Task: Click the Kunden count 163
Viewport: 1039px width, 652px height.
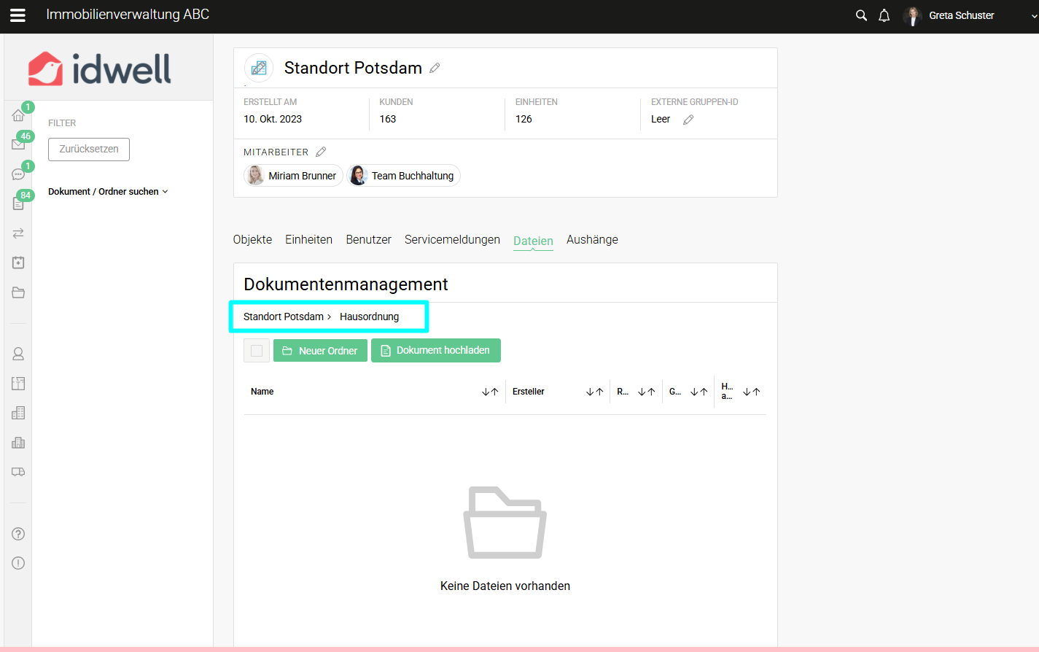Action: [x=388, y=119]
